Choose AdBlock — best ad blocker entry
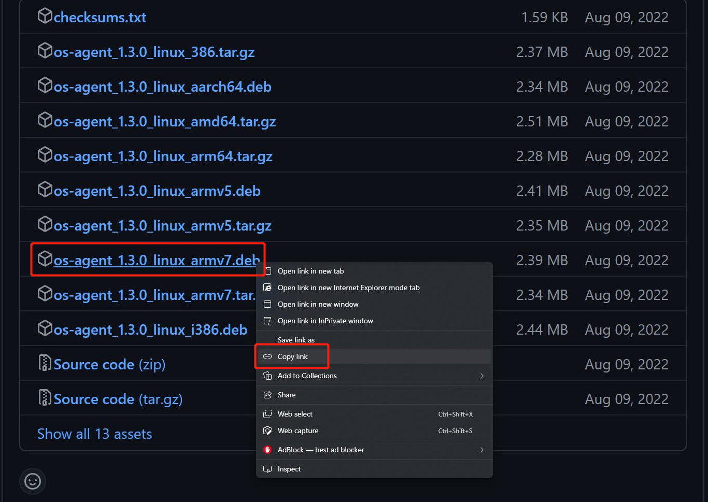 coord(374,450)
